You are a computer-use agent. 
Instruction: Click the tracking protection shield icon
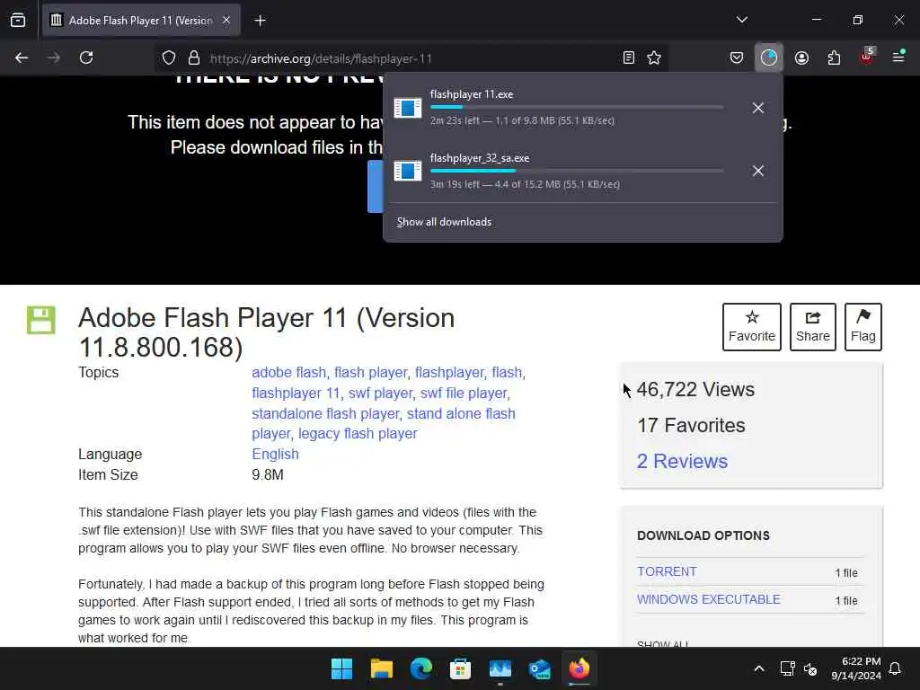click(x=169, y=57)
